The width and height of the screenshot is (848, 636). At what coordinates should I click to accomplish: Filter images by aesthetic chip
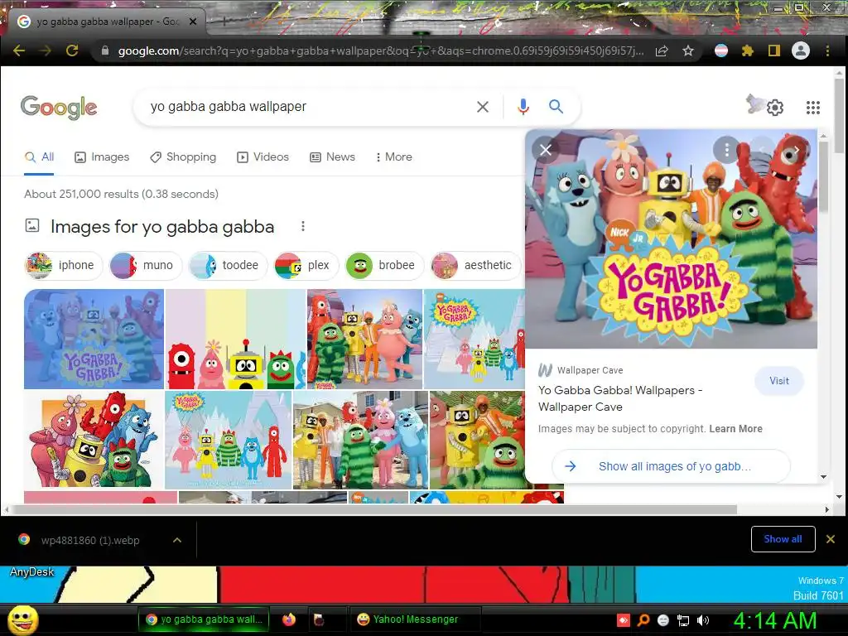click(x=475, y=265)
